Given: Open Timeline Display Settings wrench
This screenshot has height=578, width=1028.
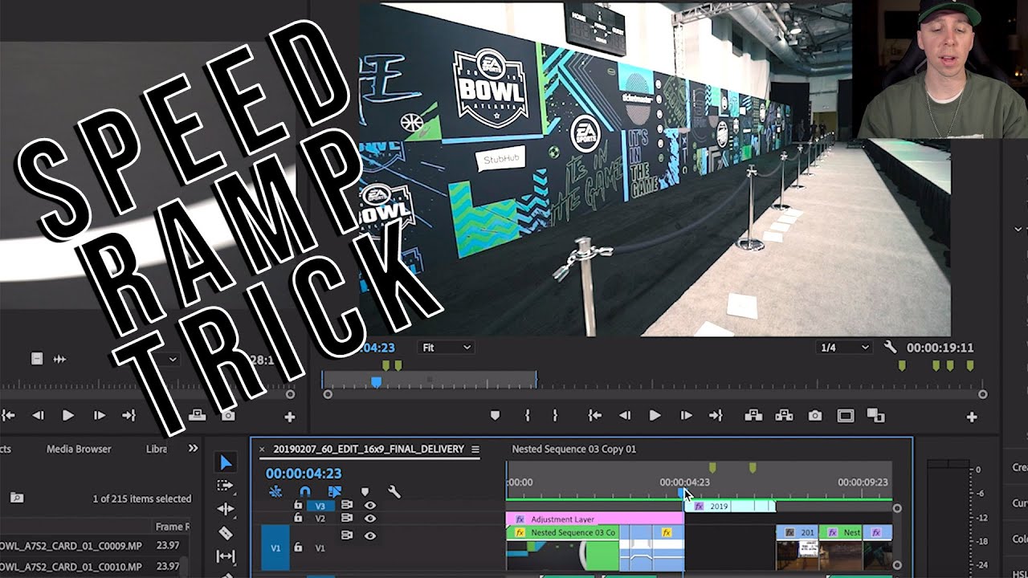Looking at the screenshot, I should (x=394, y=492).
